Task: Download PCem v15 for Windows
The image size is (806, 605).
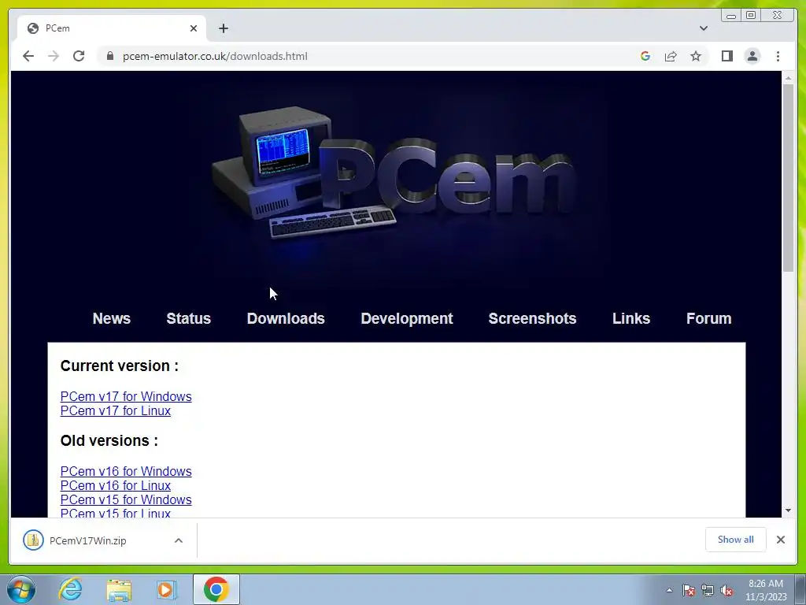Action: click(126, 499)
